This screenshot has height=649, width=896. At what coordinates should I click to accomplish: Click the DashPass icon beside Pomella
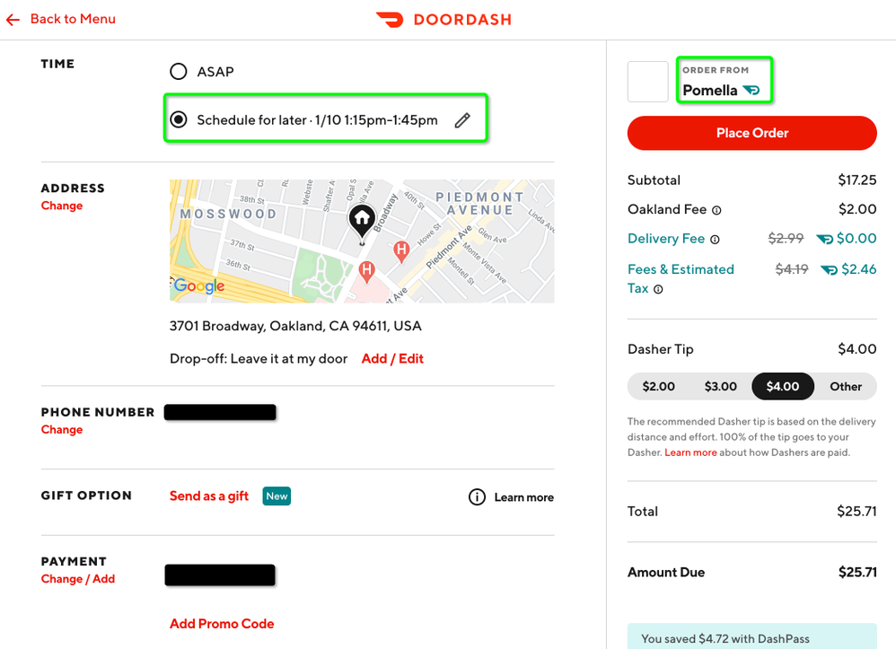[751, 91]
